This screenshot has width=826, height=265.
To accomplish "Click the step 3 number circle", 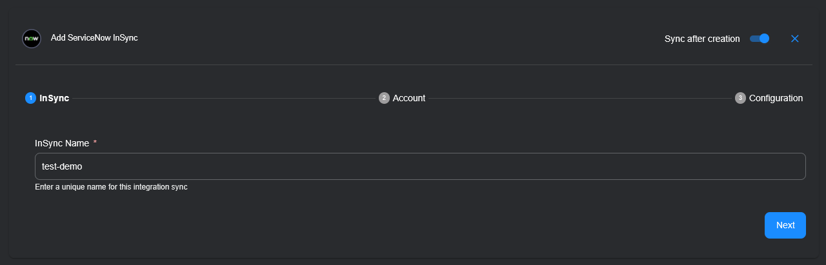I will coord(740,98).
